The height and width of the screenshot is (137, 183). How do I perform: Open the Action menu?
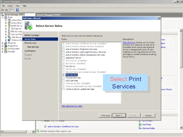10,6
